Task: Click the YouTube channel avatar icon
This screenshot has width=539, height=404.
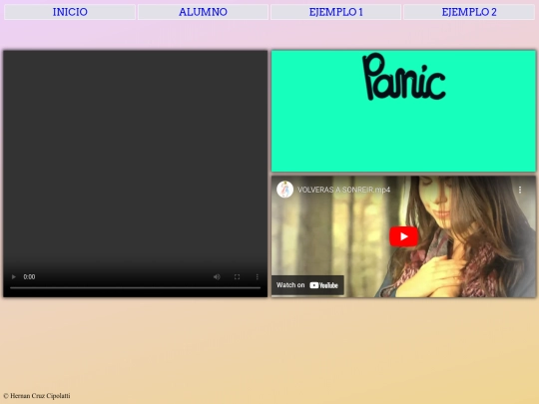Action: point(284,190)
